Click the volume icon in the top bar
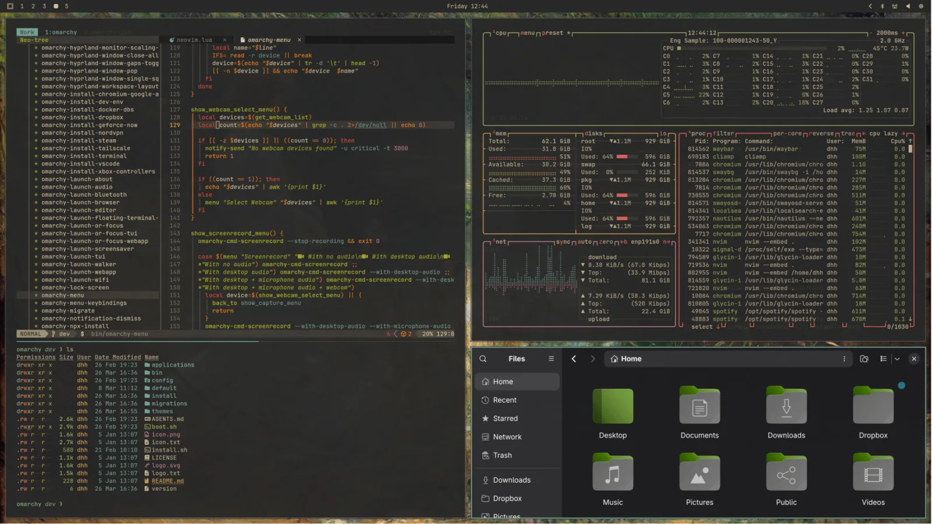This screenshot has width=932, height=524. pyautogui.click(x=908, y=6)
